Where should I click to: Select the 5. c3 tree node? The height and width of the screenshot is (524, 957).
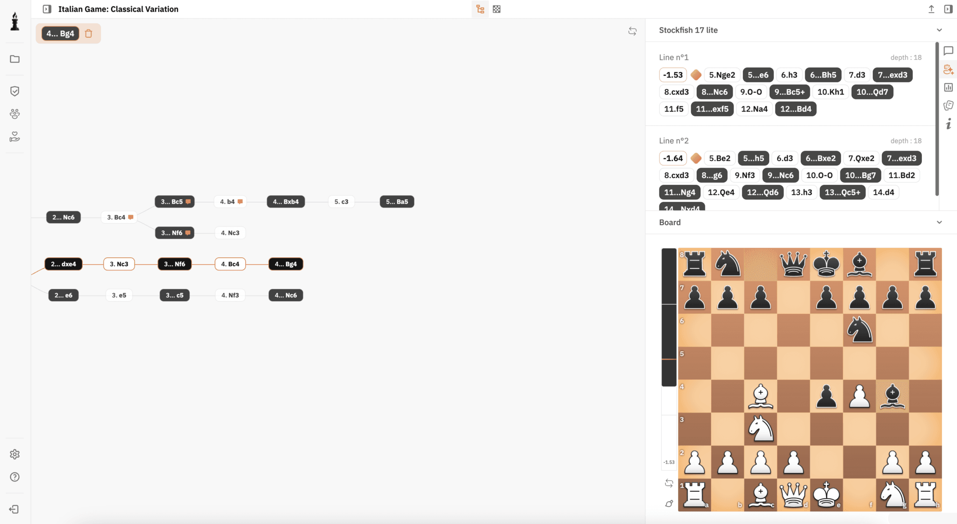(342, 202)
